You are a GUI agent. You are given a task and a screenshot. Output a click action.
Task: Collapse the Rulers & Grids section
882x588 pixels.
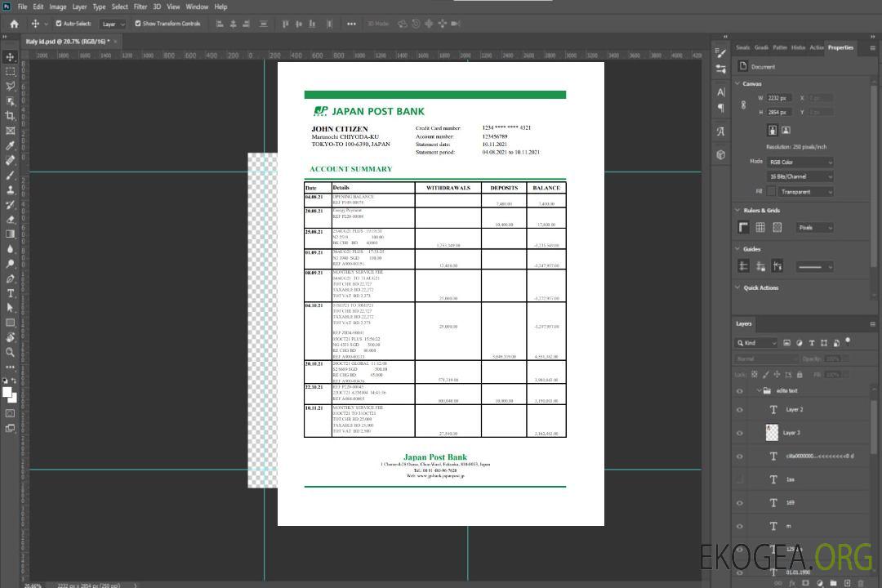(x=738, y=210)
